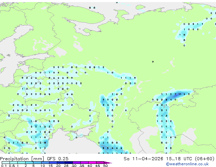Click the '15..18 UTC' time label
Viewport: 216px width, 167px height.
click(x=179, y=159)
